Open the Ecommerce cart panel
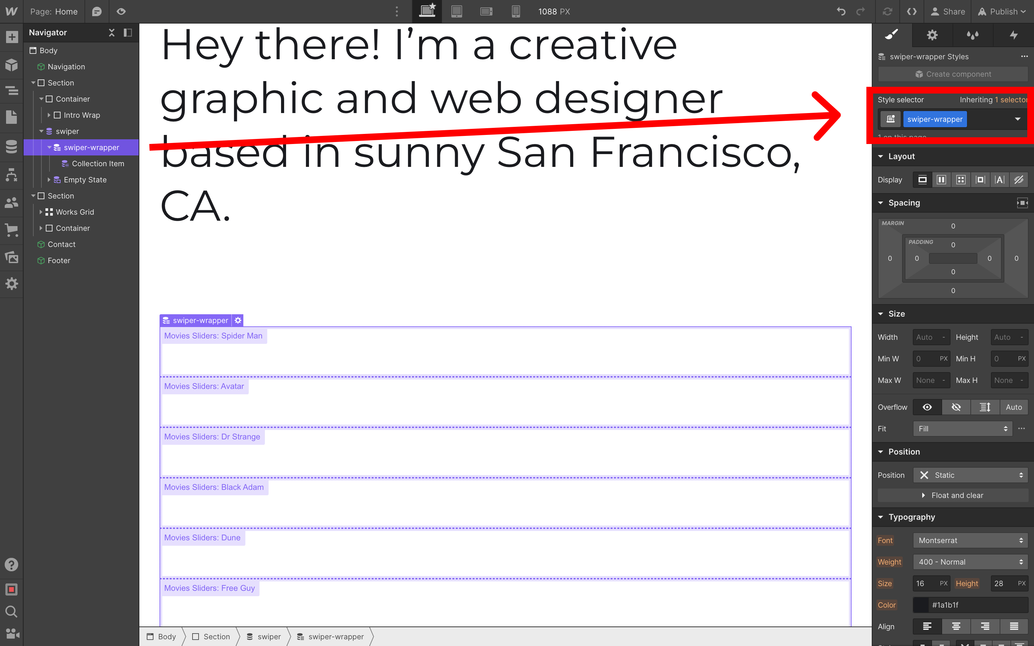Image resolution: width=1034 pixels, height=646 pixels. click(x=11, y=229)
